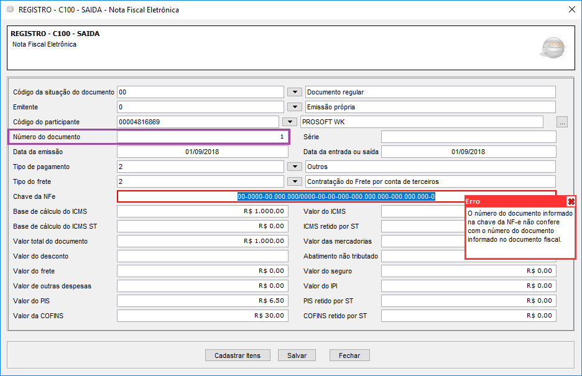
Task: Edit the Valor do desconto field
Action: (x=203, y=256)
